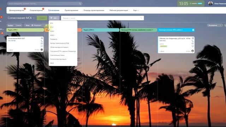Click top-right icon on Согласование МСК #237 card

coord(42,38)
